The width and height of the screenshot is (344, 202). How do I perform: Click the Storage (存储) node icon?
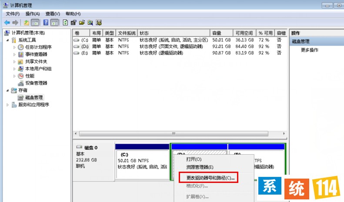pyautogui.click(x=14, y=90)
